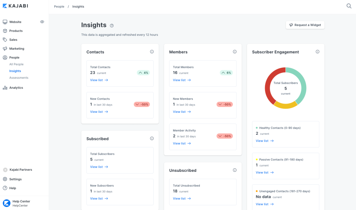Click the Sales sidebar icon
This screenshot has height=210, width=356.
5,40
